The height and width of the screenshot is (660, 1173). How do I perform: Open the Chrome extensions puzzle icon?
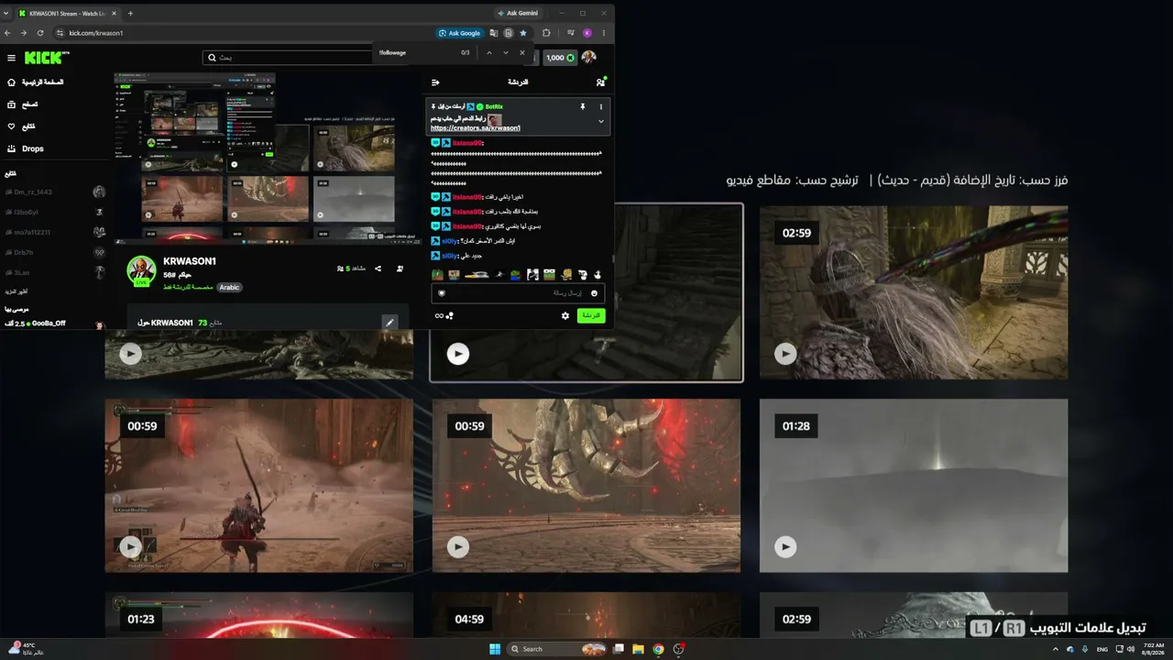tap(546, 33)
